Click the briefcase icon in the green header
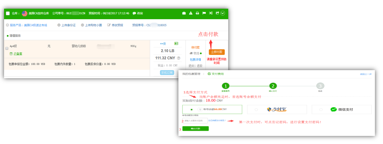Image resolution: width=383 pixels, height=144 pixels. tap(184, 13)
